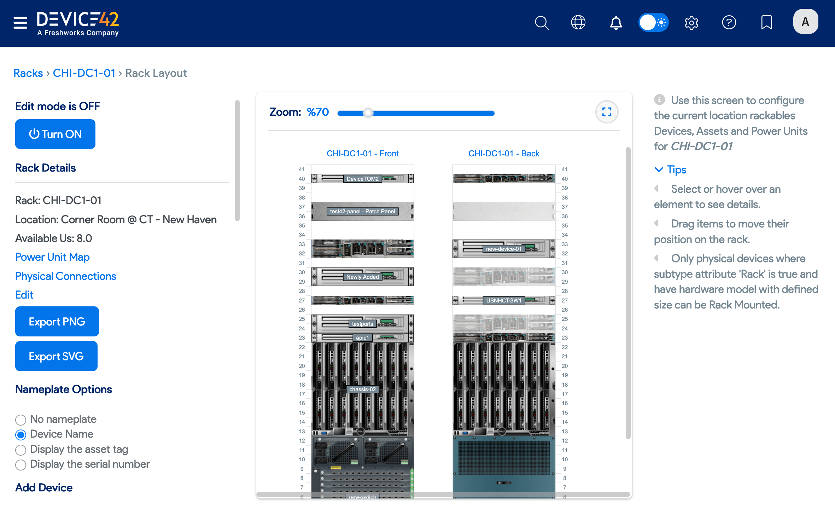The width and height of the screenshot is (835, 525).
Task: Open the notifications bell
Action: (616, 23)
